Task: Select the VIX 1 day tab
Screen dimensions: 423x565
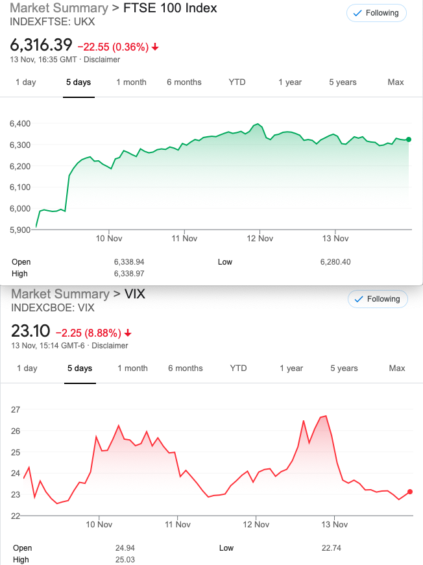Action: click(x=27, y=368)
